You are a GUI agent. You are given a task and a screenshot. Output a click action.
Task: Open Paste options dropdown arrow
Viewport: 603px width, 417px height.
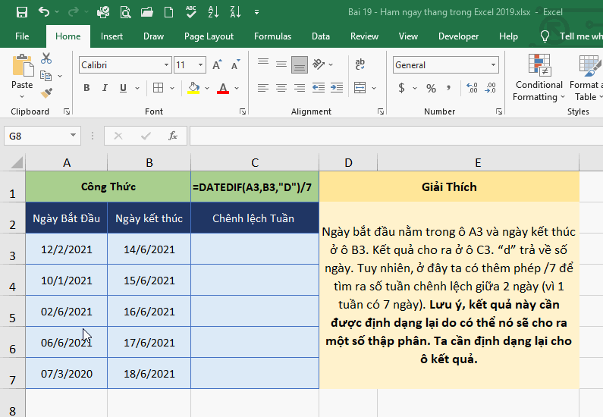point(22,96)
